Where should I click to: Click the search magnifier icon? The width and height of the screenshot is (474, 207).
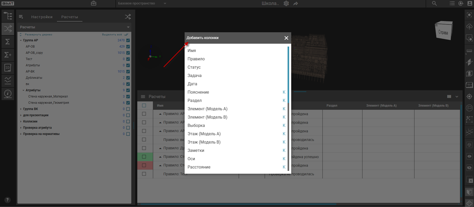(x=434, y=3)
